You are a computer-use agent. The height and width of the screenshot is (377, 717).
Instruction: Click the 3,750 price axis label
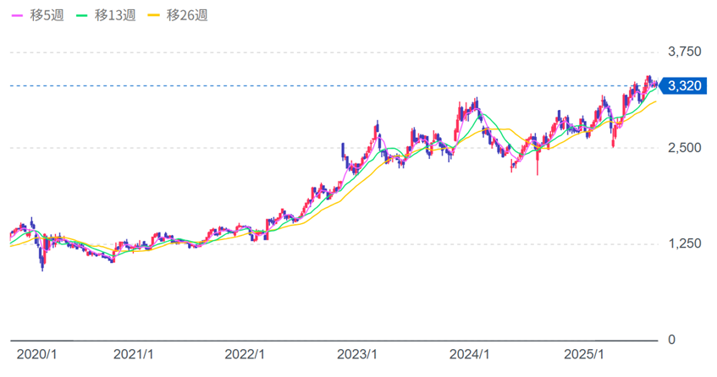tap(685, 52)
